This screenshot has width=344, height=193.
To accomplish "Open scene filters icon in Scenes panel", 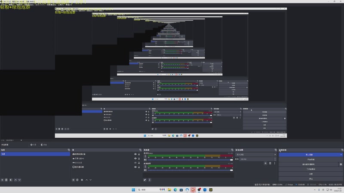I will pyautogui.click(x=11, y=180).
